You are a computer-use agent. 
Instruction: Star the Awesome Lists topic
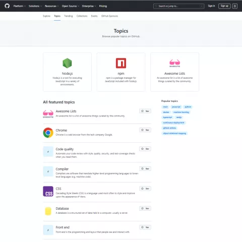point(145,111)
